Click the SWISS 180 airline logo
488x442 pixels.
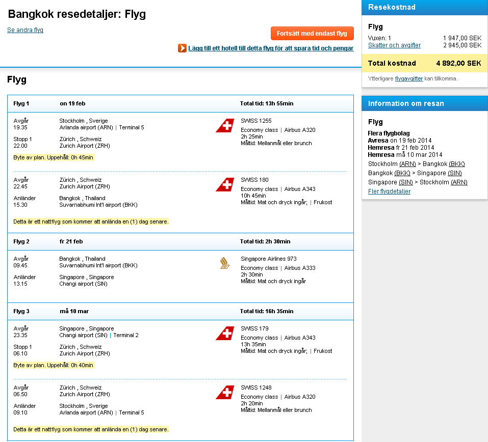coord(224,184)
